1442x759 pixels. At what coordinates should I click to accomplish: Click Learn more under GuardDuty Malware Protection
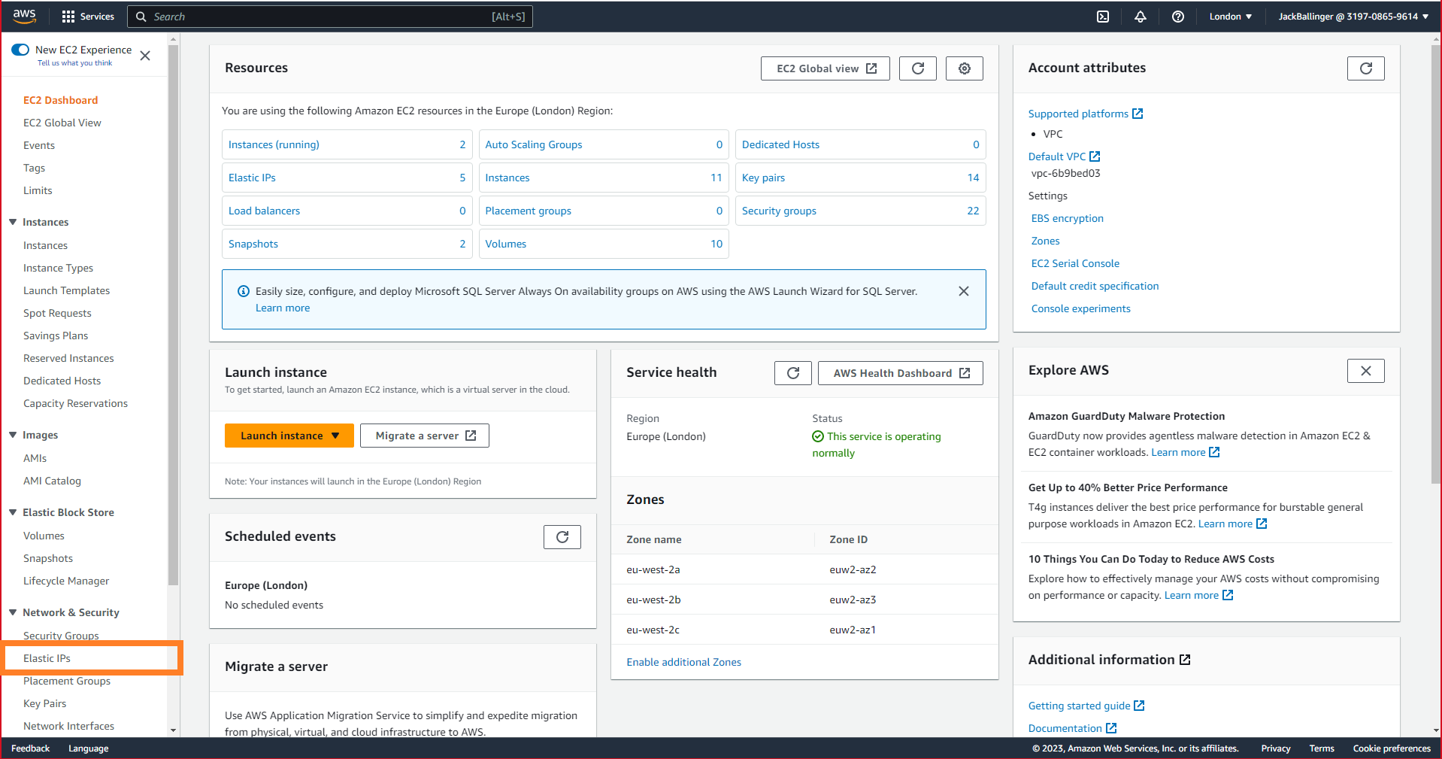pos(1178,452)
